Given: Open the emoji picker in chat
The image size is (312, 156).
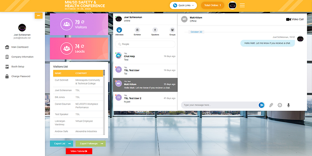Looking at the screenshot, I should tap(280, 105).
